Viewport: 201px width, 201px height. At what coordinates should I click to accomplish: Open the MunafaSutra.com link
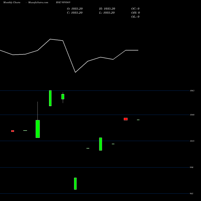click(x=38, y=2)
